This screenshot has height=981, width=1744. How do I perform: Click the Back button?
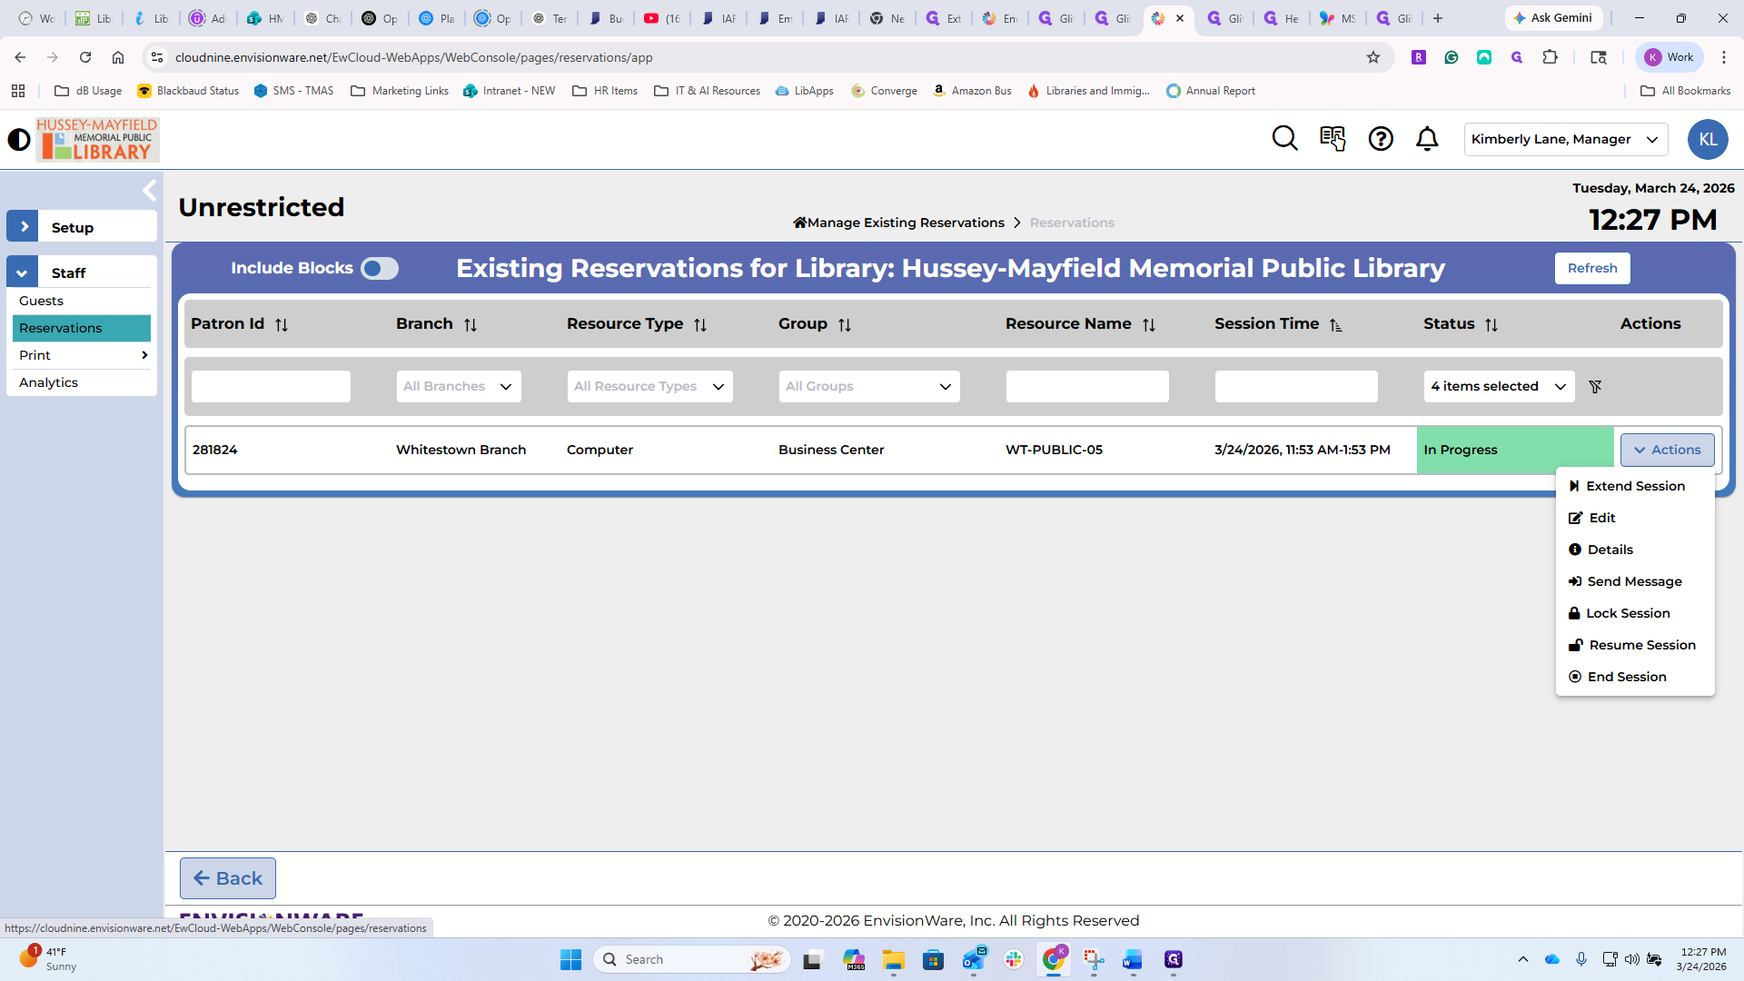pyautogui.click(x=228, y=878)
